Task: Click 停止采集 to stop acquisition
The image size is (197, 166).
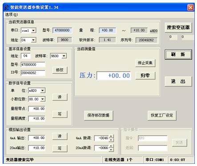Action: click(x=145, y=63)
